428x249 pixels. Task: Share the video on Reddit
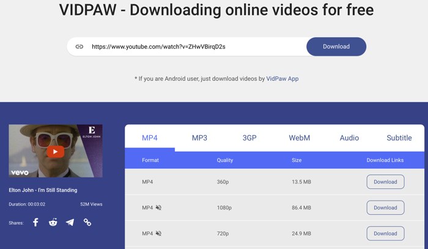[53, 222]
